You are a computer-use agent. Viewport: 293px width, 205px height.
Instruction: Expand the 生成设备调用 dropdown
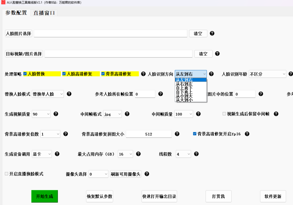tap(42, 154)
